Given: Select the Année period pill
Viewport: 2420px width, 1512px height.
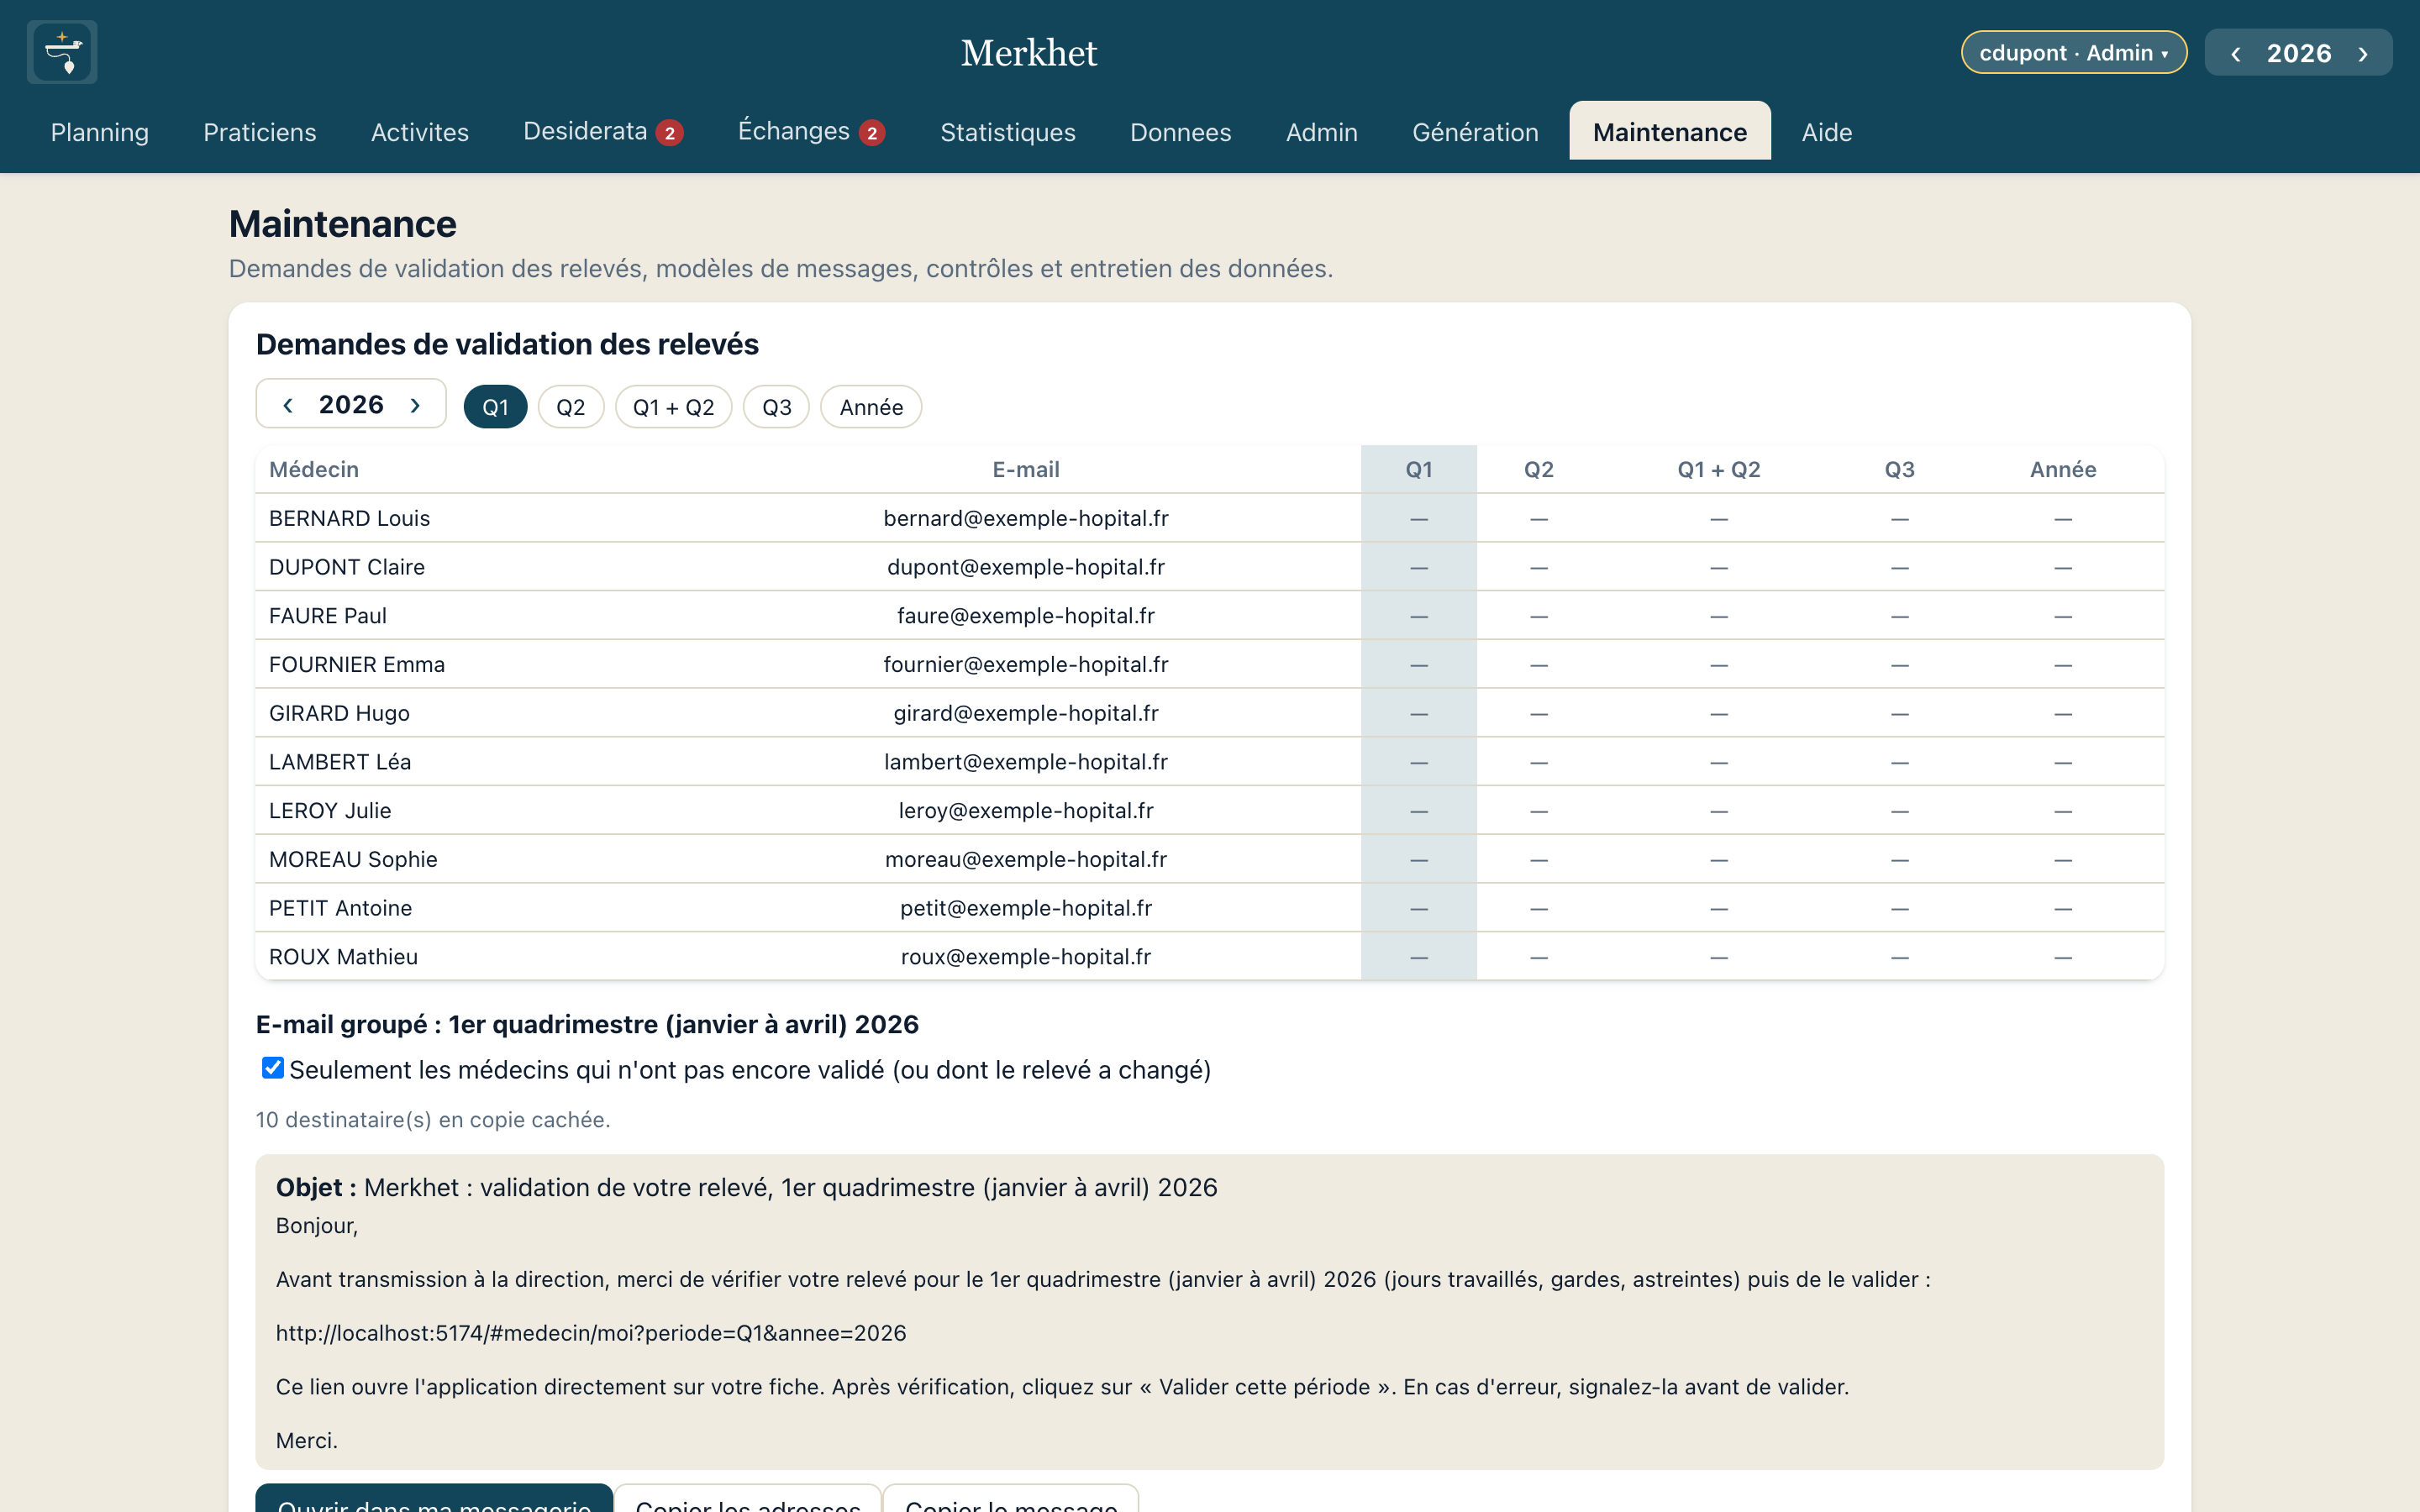Looking at the screenshot, I should [871, 407].
